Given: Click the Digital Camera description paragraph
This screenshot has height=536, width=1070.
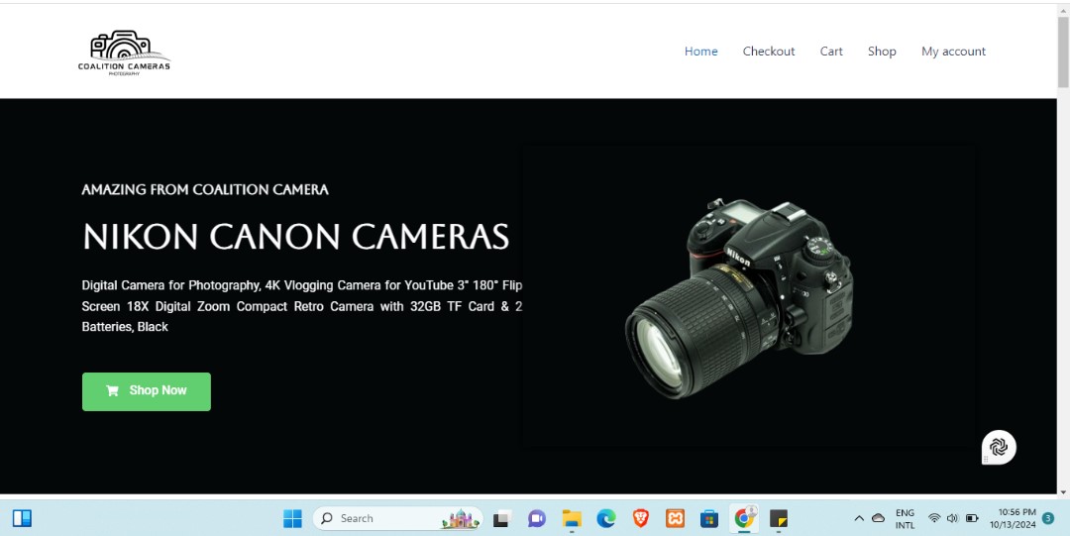Looking at the screenshot, I should point(301,306).
